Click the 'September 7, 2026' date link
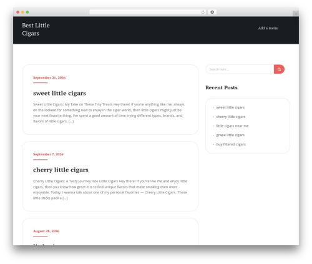The width and height of the screenshot is (312, 264). (48, 154)
